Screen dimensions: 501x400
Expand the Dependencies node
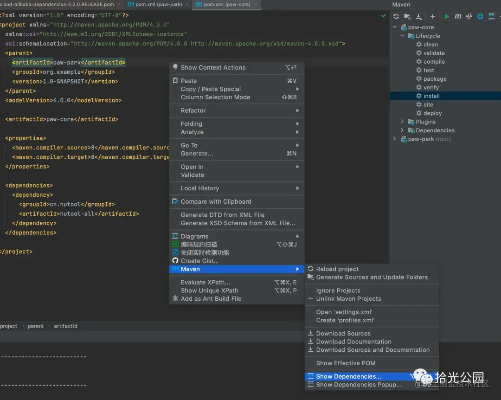coord(403,130)
